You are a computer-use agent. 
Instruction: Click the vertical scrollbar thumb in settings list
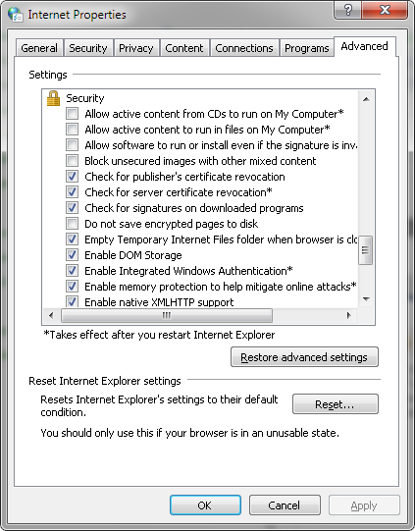click(x=366, y=250)
